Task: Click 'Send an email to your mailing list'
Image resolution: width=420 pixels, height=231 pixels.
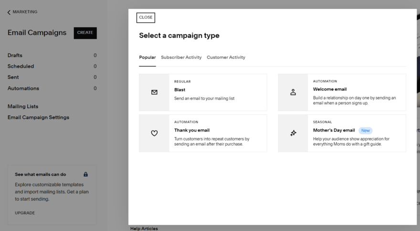Action: tap(204, 99)
